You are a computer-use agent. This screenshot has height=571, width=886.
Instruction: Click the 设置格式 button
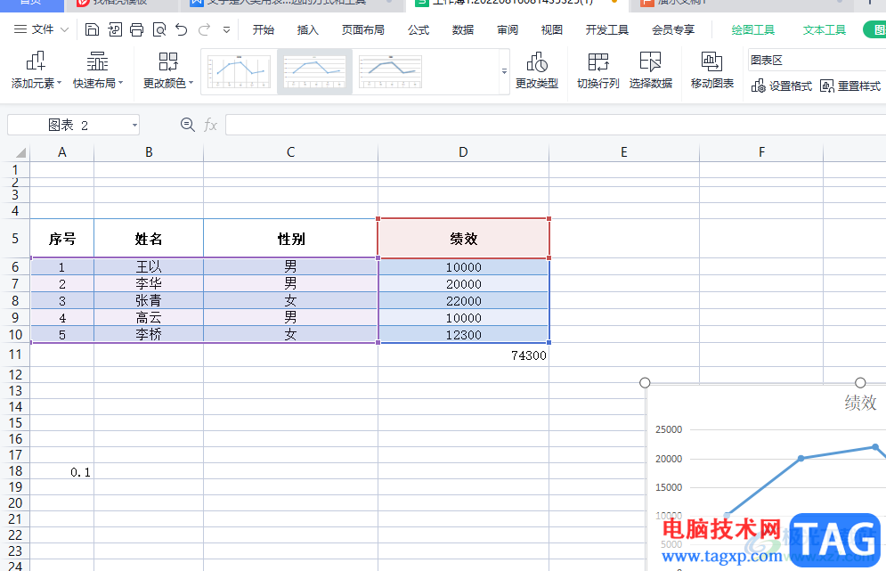pyautogui.click(x=782, y=86)
